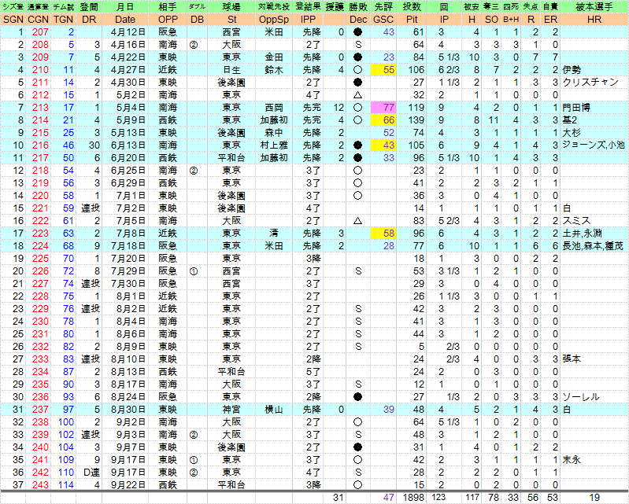This screenshot has height=504, width=629.
Task: Click the stadium cell 神宮
Action: pyautogui.click(x=231, y=410)
